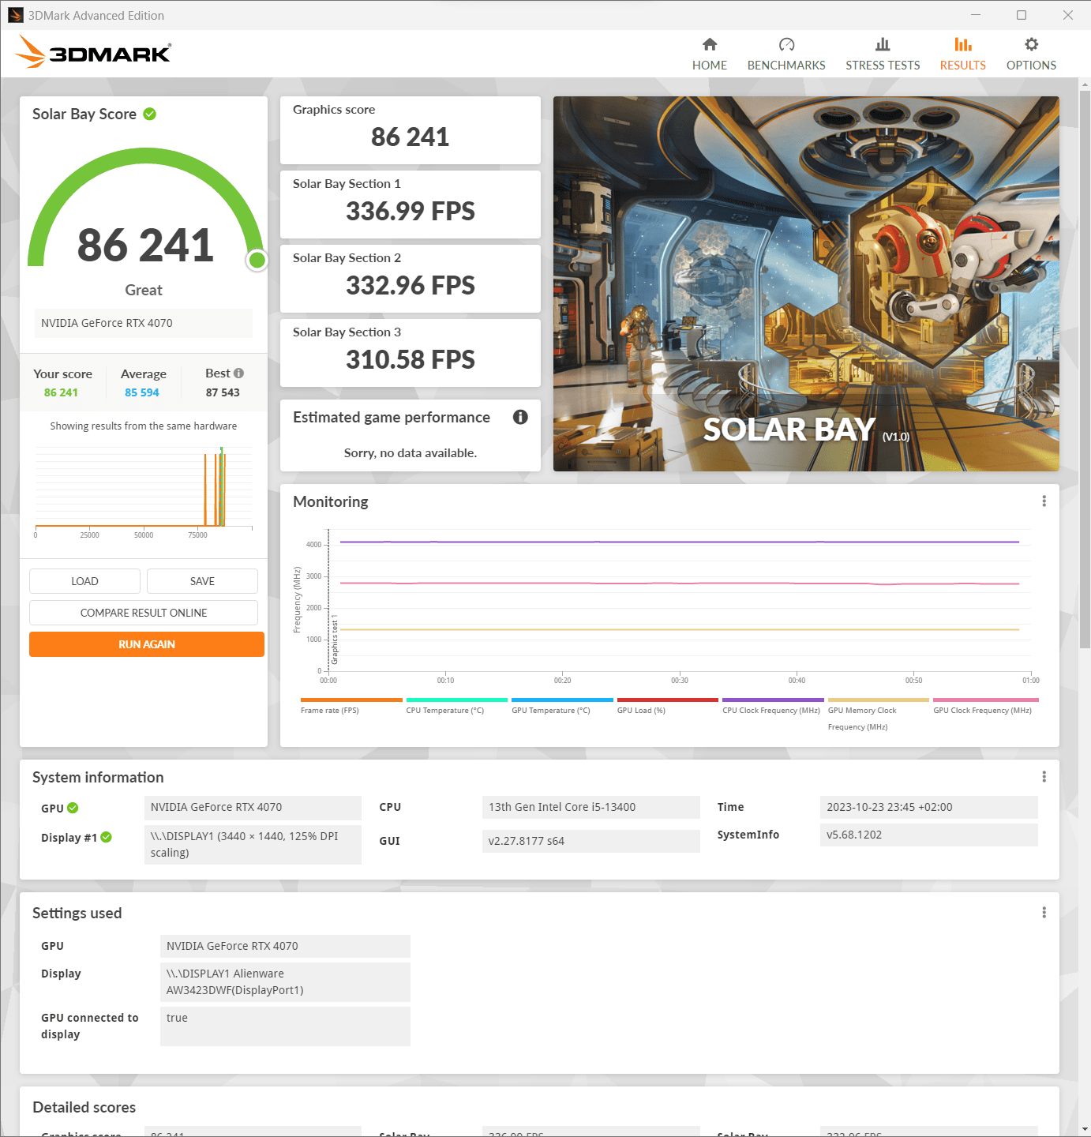Click the green check next to Display #1

click(106, 837)
